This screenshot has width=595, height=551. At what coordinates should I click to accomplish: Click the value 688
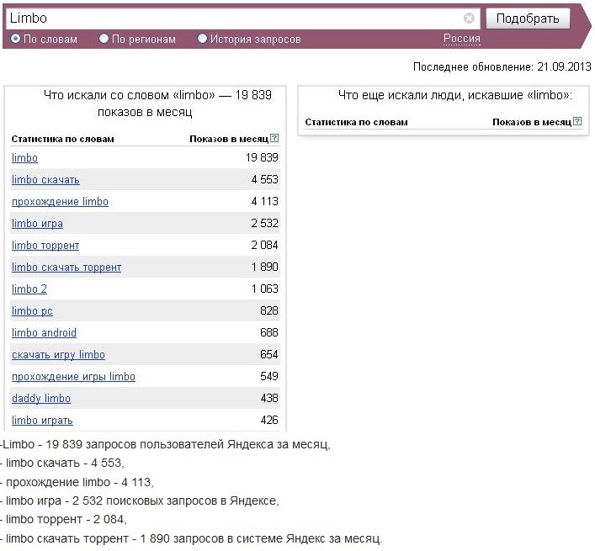point(269,332)
